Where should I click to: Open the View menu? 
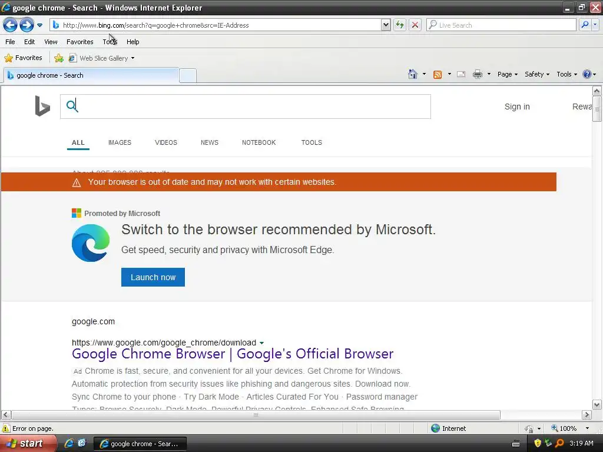point(51,42)
